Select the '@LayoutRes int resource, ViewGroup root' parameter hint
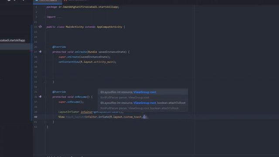Viewport: 279px width, 157px height. click(143, 92)
